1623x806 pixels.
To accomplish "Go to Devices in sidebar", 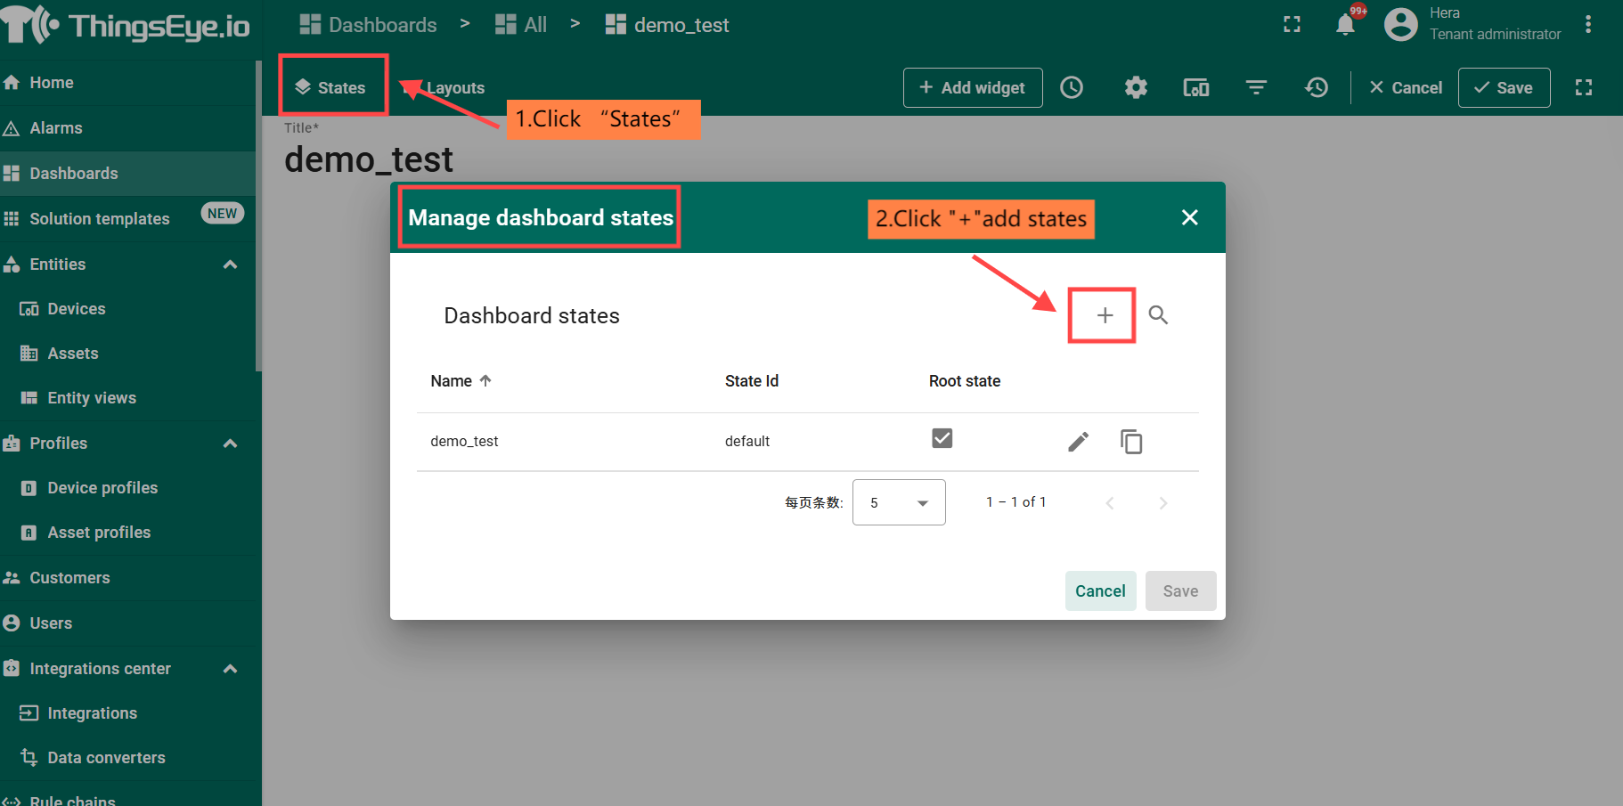I will click(x=76, y=309).
